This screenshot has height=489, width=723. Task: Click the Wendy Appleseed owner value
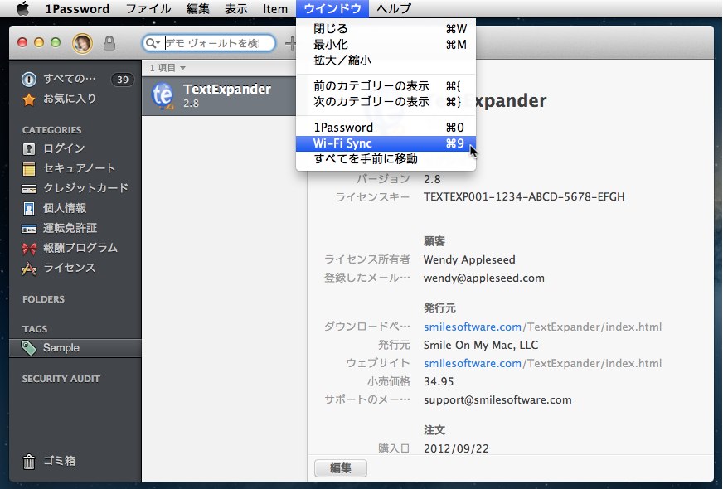pos(469,260)
